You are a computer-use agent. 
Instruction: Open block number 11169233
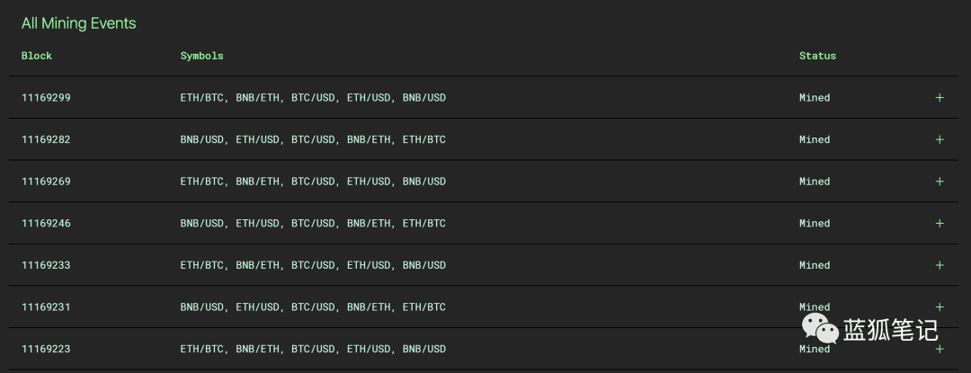click(x=46, y=265)
